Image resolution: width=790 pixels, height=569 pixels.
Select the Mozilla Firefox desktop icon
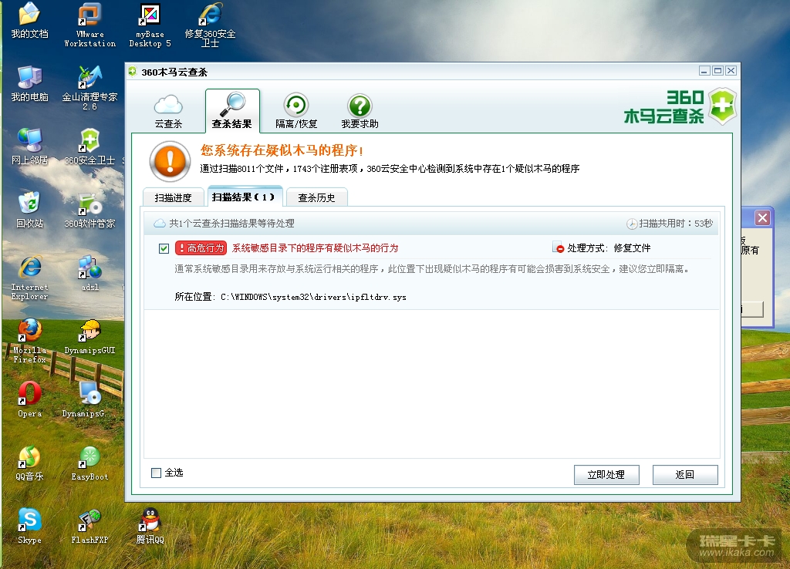(x=30, y=341)
